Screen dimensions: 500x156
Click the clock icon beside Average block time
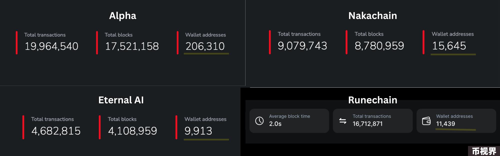pos(259,121)
